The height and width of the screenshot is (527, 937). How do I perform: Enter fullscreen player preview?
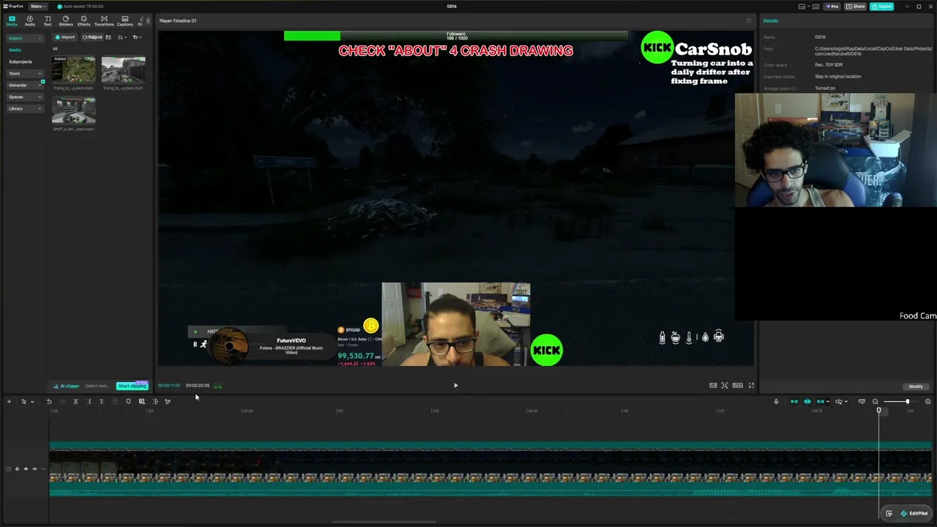[x=751, y=386]
